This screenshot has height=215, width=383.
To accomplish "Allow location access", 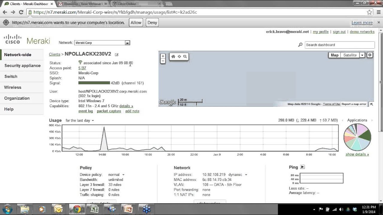I will pyautogui.click(x=136, y=22).
